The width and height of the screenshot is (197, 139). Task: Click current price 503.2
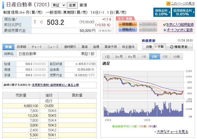pos(55,22)
